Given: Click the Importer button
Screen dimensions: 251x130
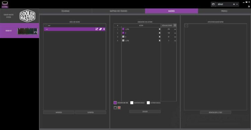Looking at the screenshot, I should [59, 112].
